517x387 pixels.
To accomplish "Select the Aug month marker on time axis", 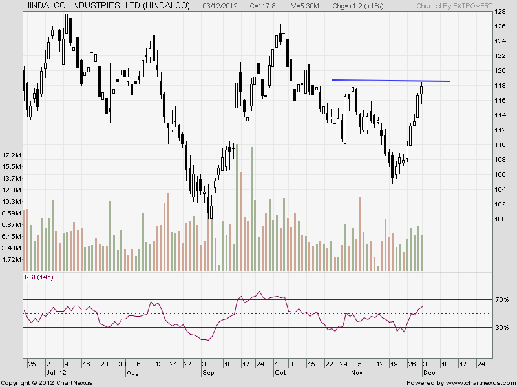I will pos(132,373).
